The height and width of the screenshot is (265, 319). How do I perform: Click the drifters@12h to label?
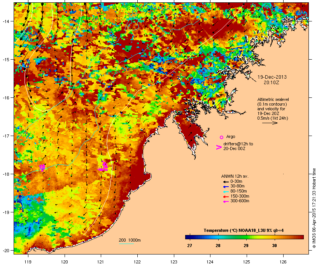click(x=238, y=144)
